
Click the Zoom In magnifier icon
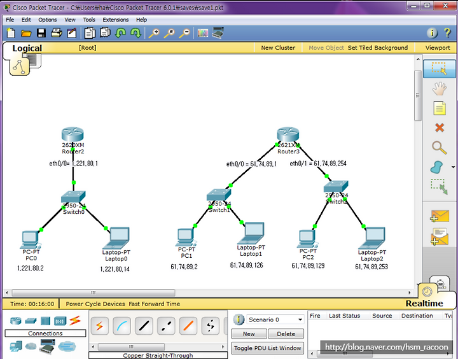pos(154,33)
